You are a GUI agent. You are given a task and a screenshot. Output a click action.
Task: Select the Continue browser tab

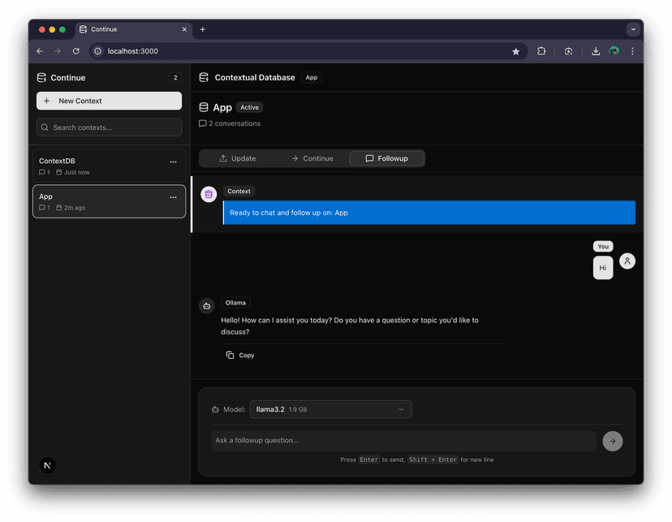(132, 29)
